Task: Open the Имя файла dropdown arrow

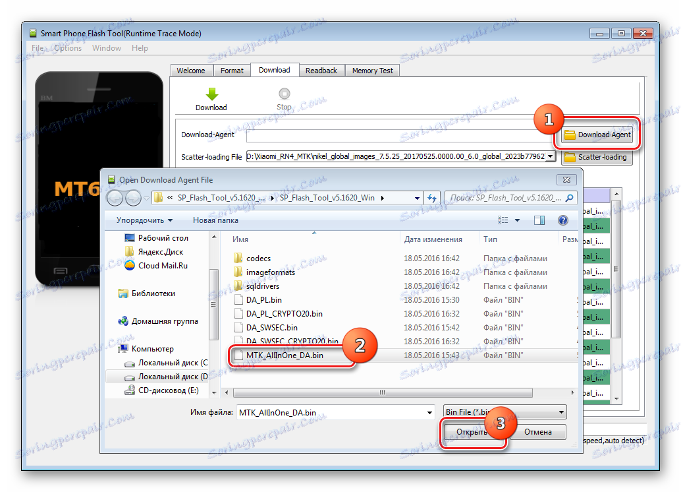Action: 429,412
